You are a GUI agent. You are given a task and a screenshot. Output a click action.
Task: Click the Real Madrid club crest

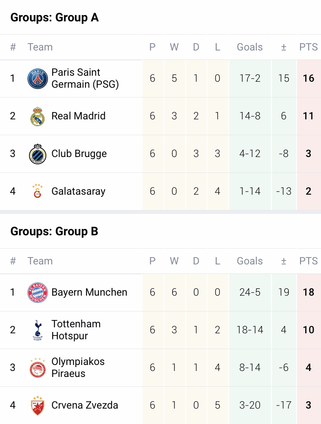38,116
